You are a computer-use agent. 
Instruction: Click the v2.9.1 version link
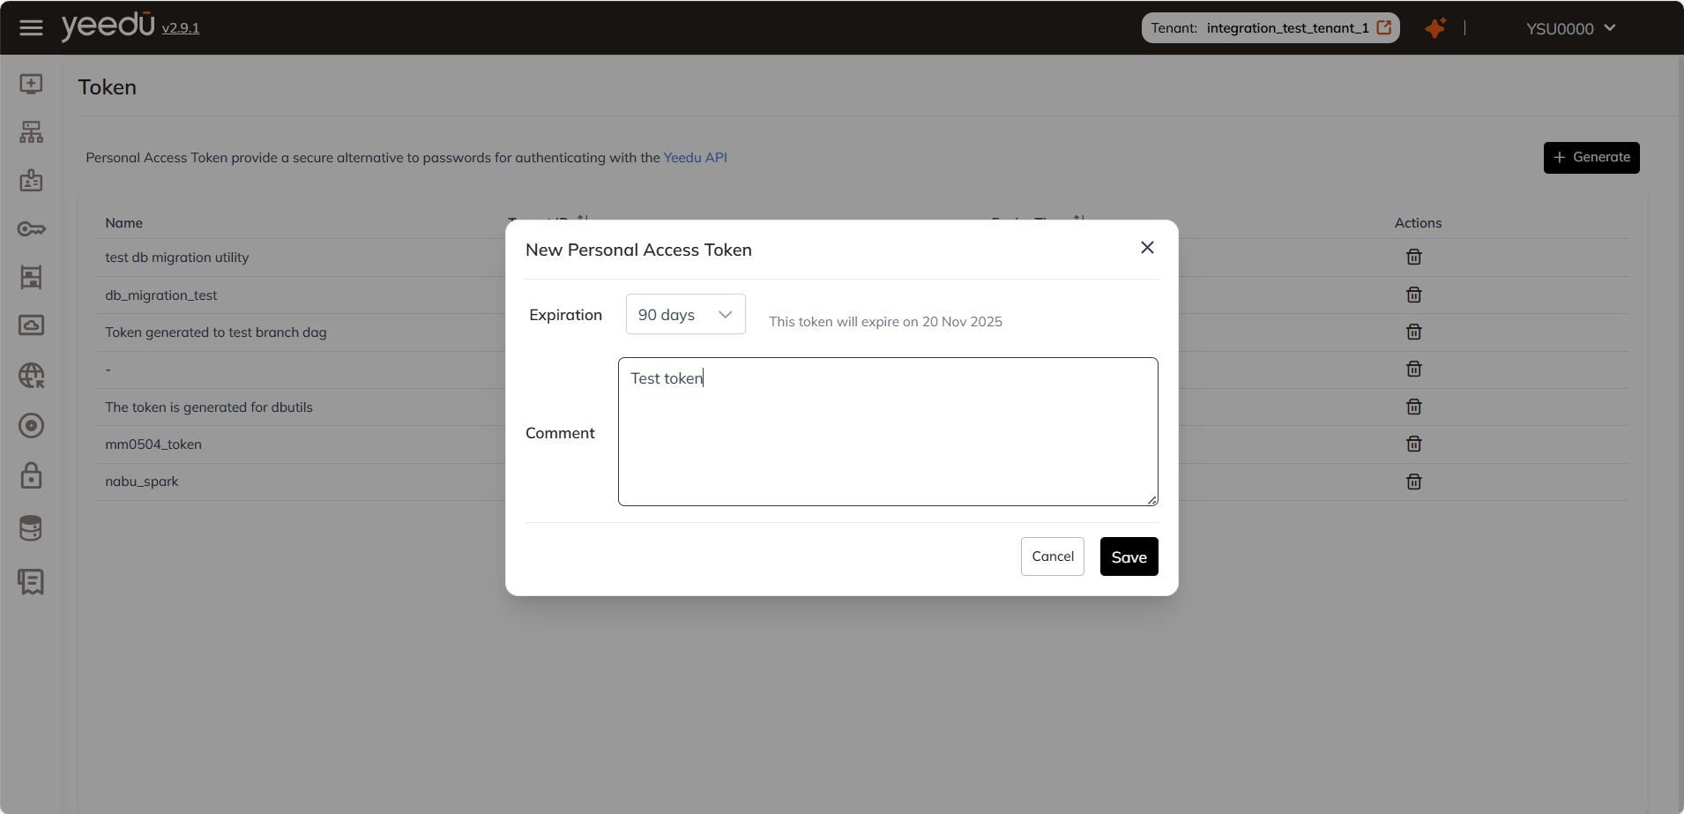[x=181, y=28]
